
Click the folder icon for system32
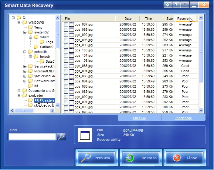tap(30, 32)
